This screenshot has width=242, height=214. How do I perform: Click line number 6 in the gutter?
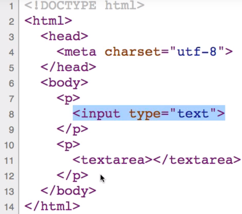pos(11,83)
